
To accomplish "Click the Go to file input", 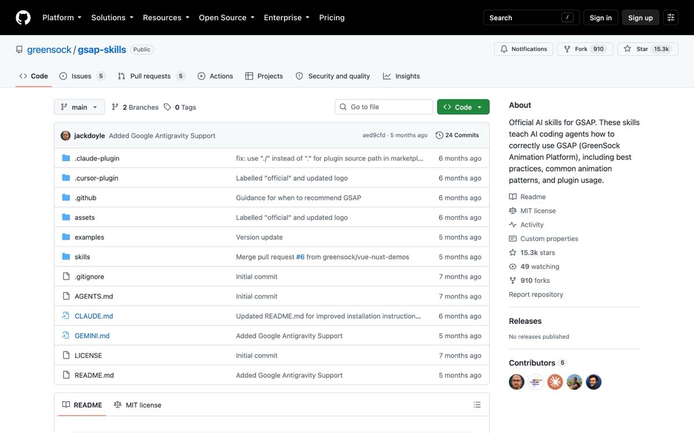I will click(384, 107).
